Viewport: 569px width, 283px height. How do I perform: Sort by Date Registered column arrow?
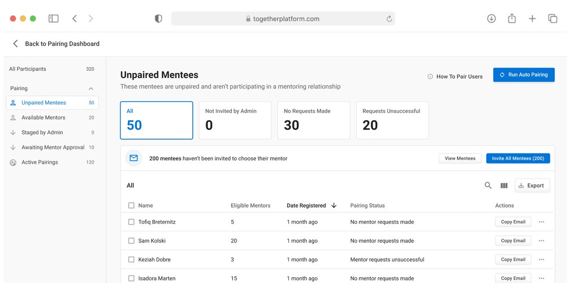point(334,206)
